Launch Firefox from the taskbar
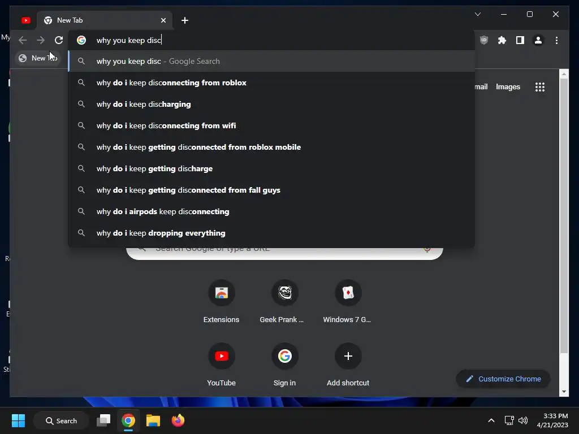Screen dimensions: 579x434 tap(178, 420)
